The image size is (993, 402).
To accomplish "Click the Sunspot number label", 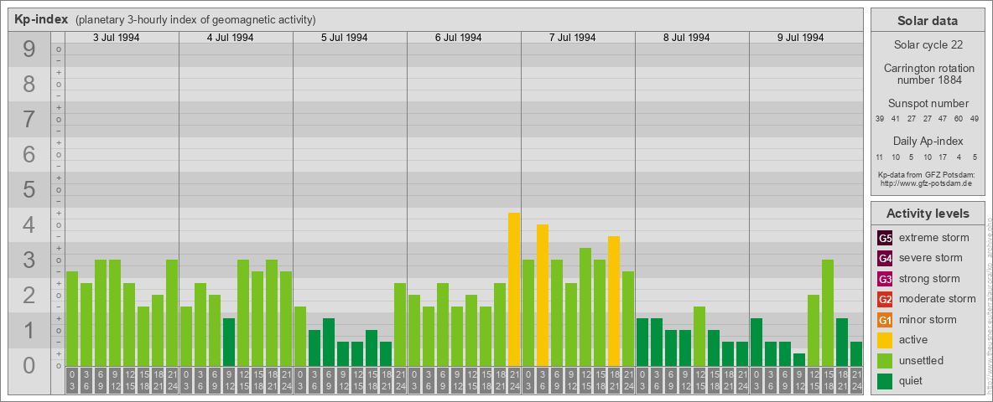I will [928, 104].
